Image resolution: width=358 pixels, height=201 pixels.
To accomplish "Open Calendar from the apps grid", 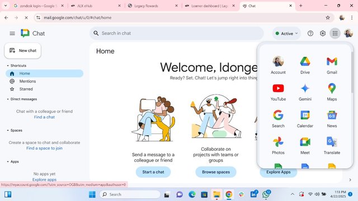I will click(305, 119).
